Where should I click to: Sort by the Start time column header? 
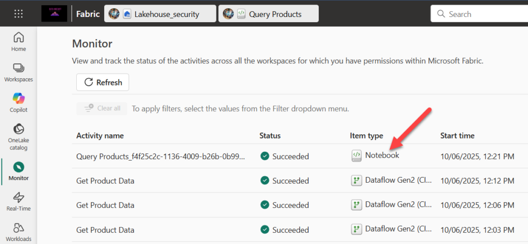click(457, 135)
